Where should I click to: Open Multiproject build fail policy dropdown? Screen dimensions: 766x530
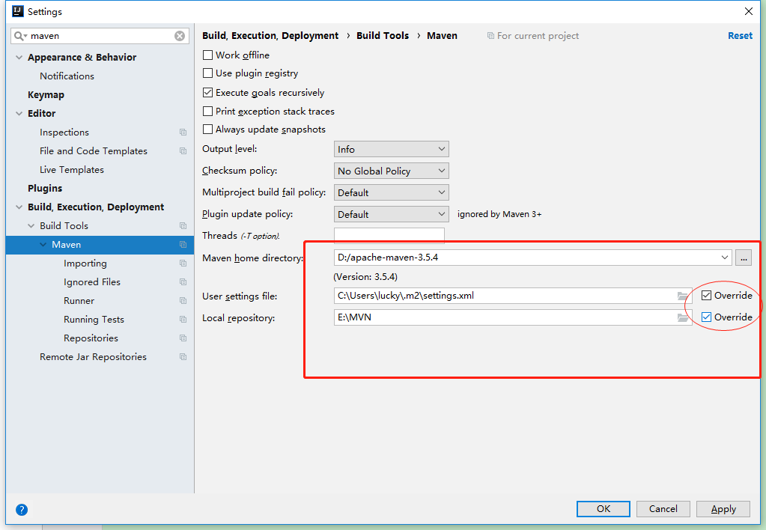pyautogui.click(x=392, y=192)
